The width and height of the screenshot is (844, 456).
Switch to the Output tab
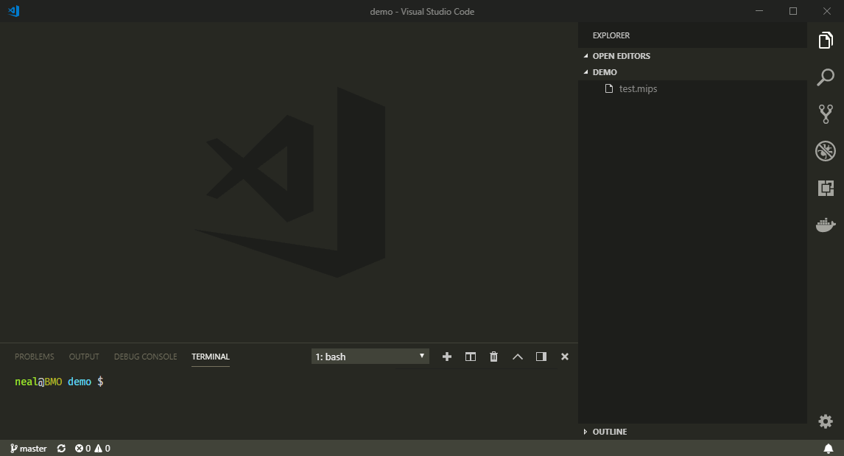click(x=84, y=357)
